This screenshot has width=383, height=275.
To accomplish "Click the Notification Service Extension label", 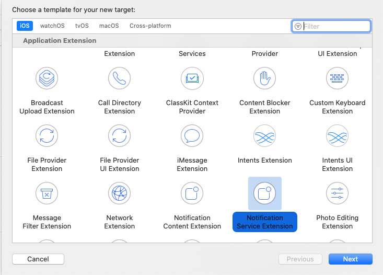I will (265, 222).
